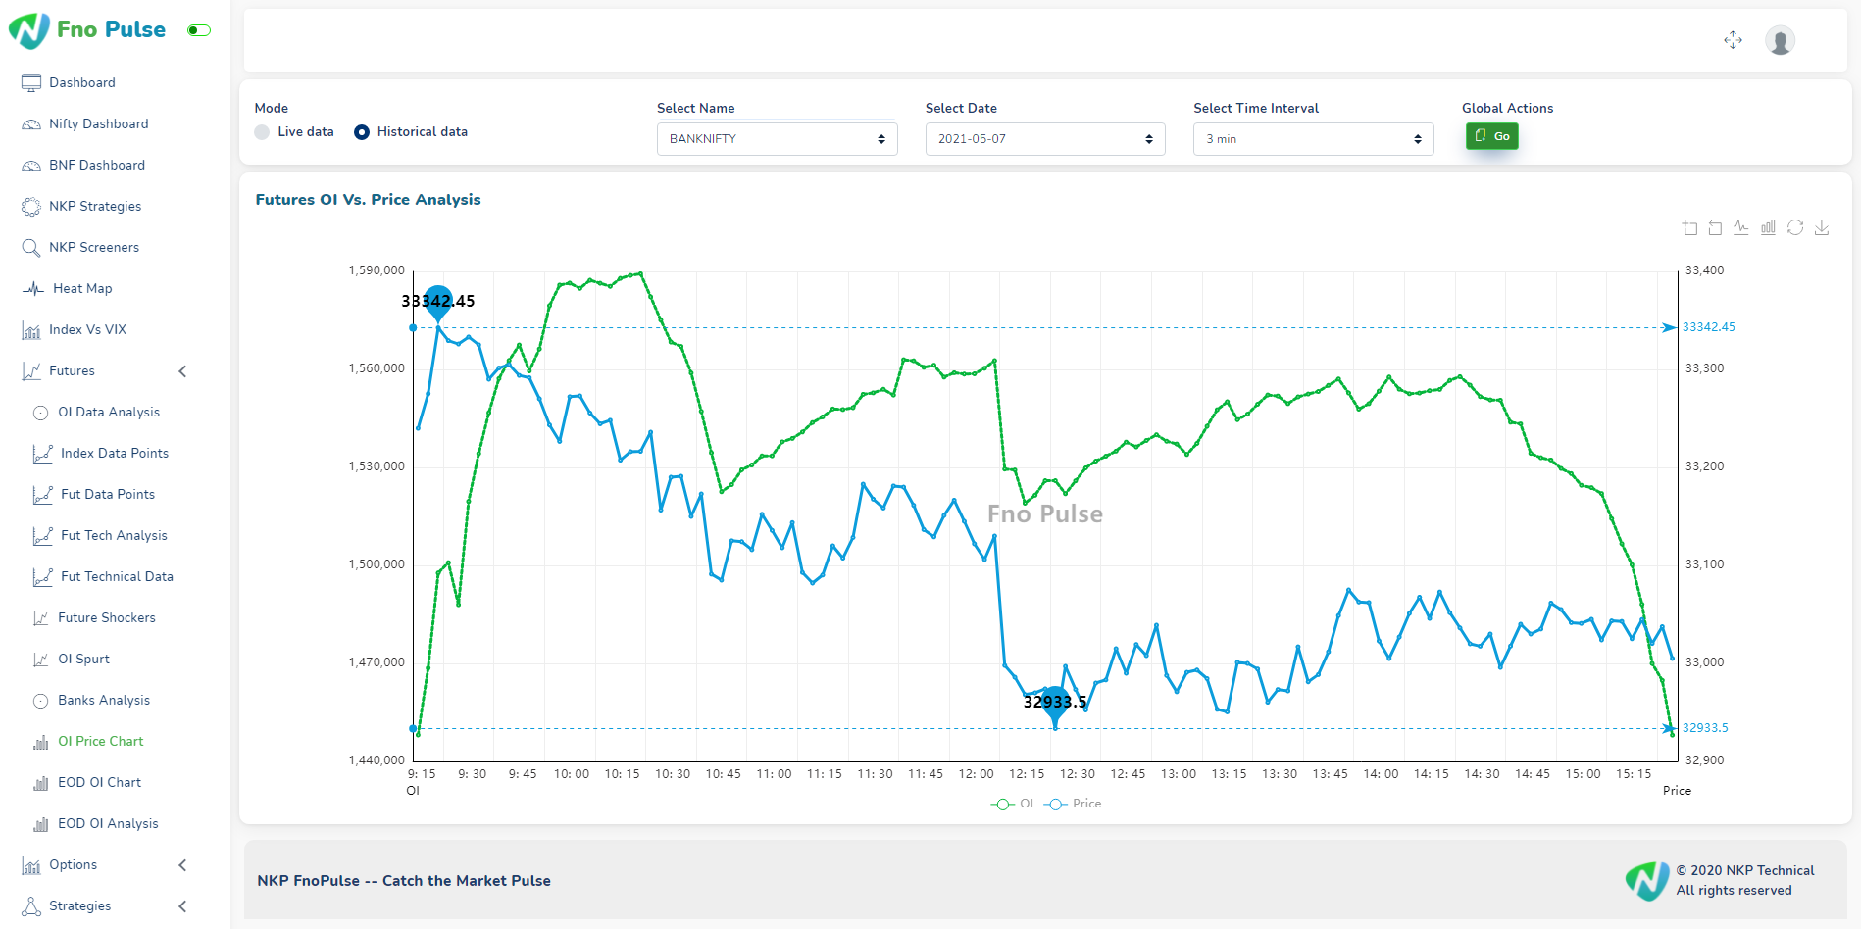Click the NKP Screeners magnifier icon
This screenshot has height=929, width=1861.
pyautogui.click(x=31, y=248)
